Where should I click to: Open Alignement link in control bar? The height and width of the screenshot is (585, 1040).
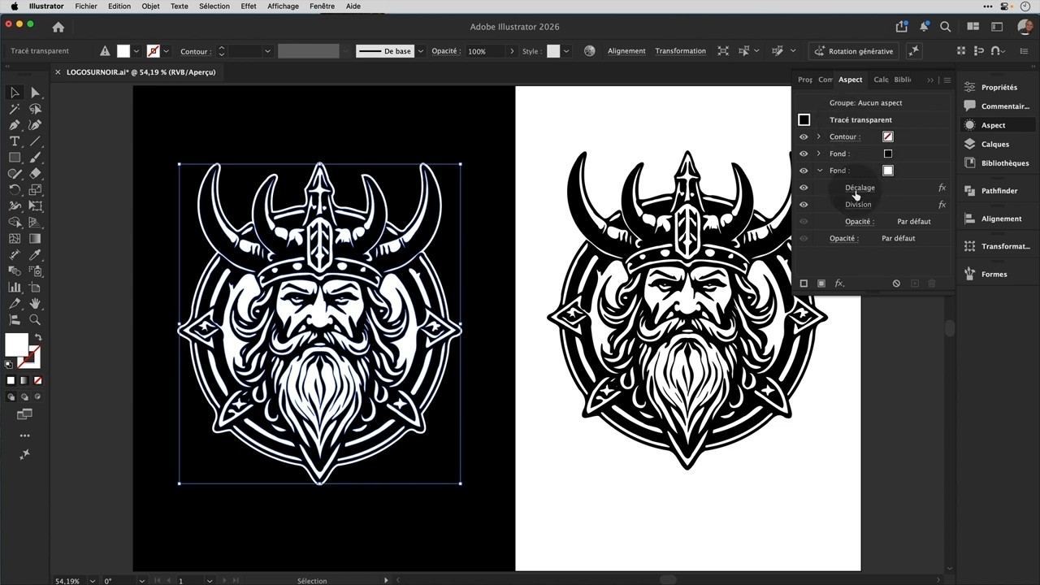[626, 51]
